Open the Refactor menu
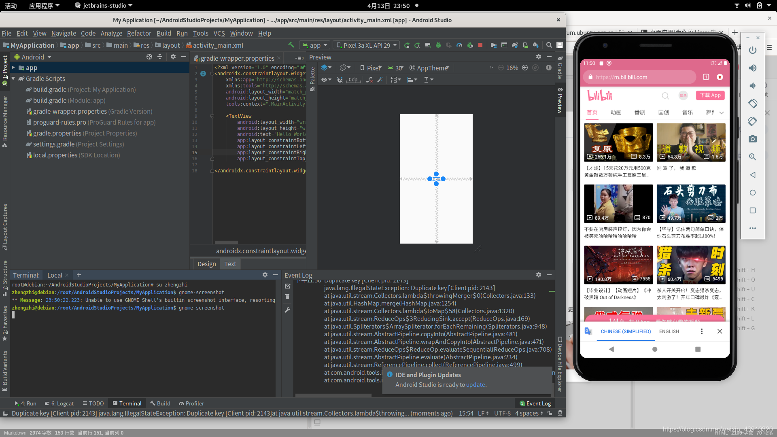Image resolution: width=777 pixels, height=437 pixels. (139, 33)
